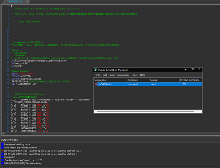Click the .lib devparam.txt line
Image resolution: width=220 pixels, height=168 pixels.
click(x=39, y=61)
